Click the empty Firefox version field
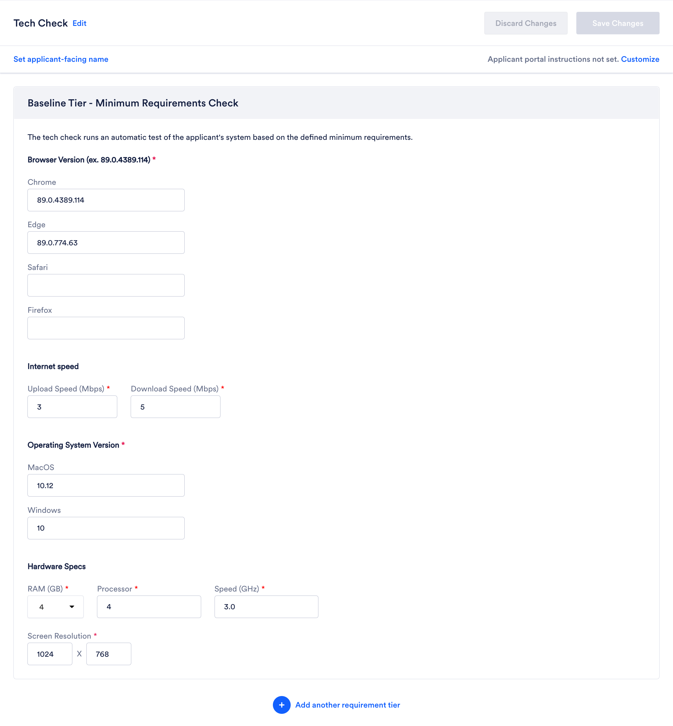This screenshot has height=726, width=673. pyautogui.click(x=106, y=328)
